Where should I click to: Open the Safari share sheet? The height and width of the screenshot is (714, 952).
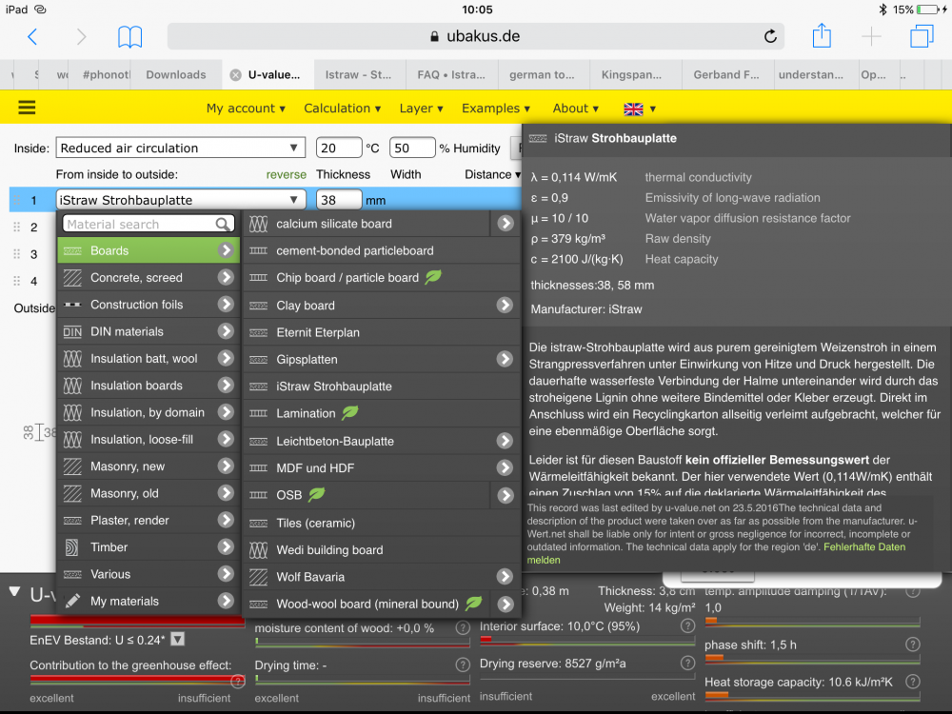tap(822, 35)
